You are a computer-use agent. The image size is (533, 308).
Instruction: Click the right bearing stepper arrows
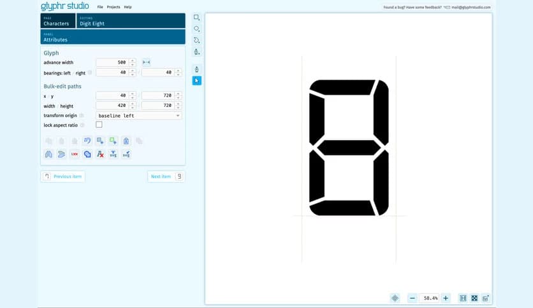[178, 73]
